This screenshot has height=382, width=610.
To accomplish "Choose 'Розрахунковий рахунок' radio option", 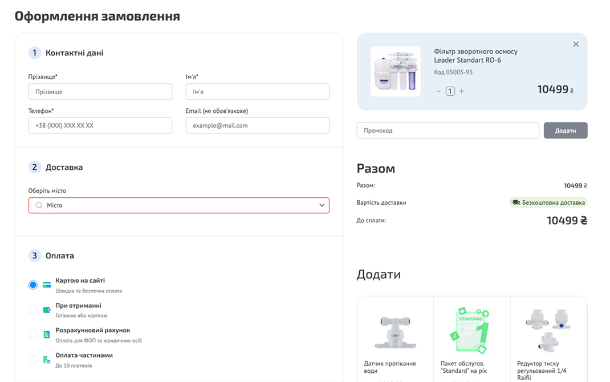I will click(x=33, y=335).
